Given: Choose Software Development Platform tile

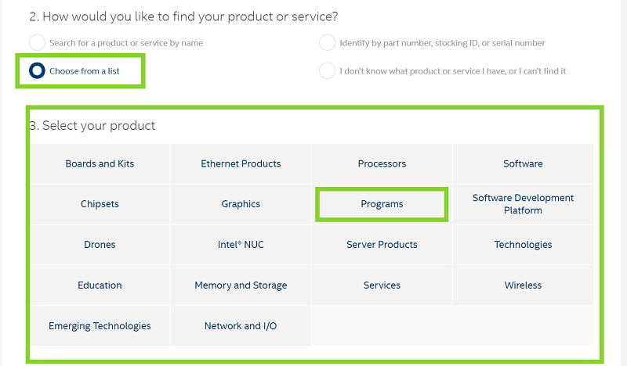Looking at the screenshot, I should [523, 204].
